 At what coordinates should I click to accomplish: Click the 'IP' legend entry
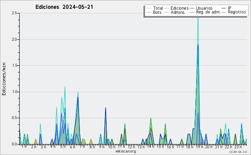[x=226, y=8]
